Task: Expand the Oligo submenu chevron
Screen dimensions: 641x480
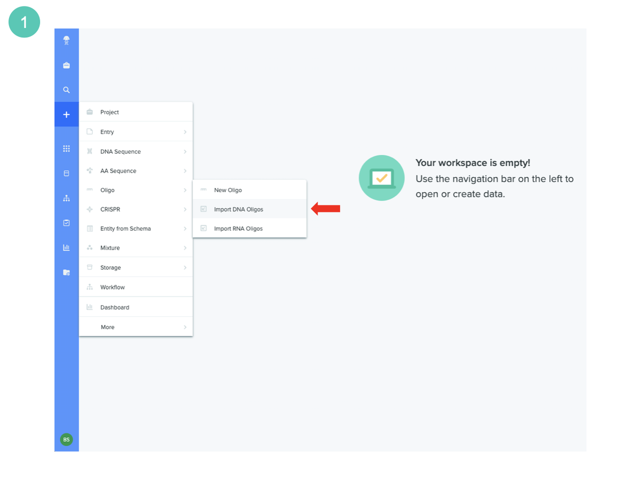Action: click(185, 190)
